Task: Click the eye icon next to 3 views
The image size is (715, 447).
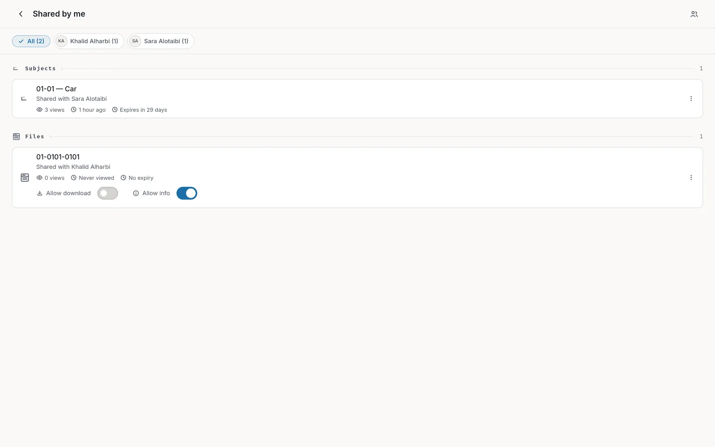Action: pyautogui.click(x=39, y=110)
